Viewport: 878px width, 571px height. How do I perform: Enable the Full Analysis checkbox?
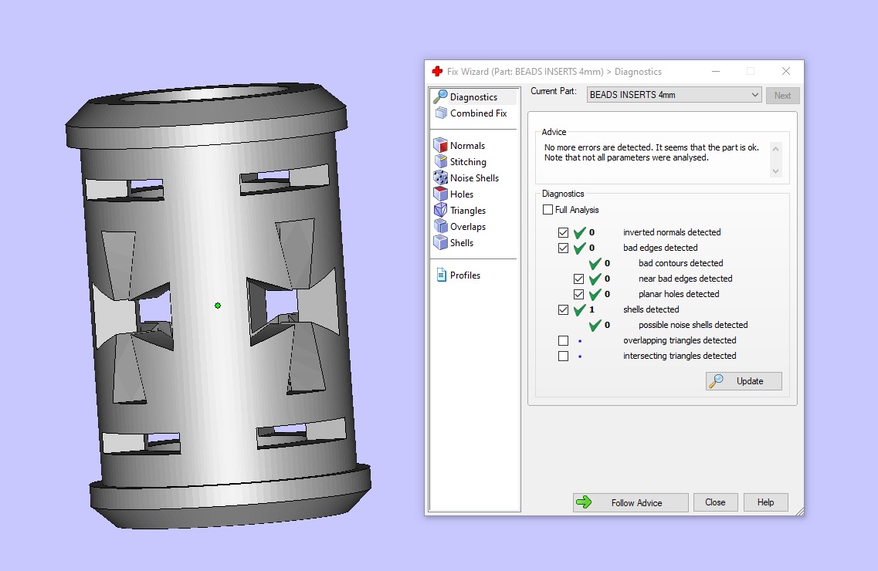pyautogui.click(x=547, y=210)
